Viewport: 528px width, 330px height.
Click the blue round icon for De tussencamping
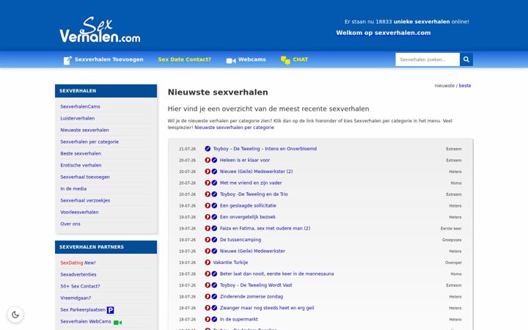coord(214,240)
